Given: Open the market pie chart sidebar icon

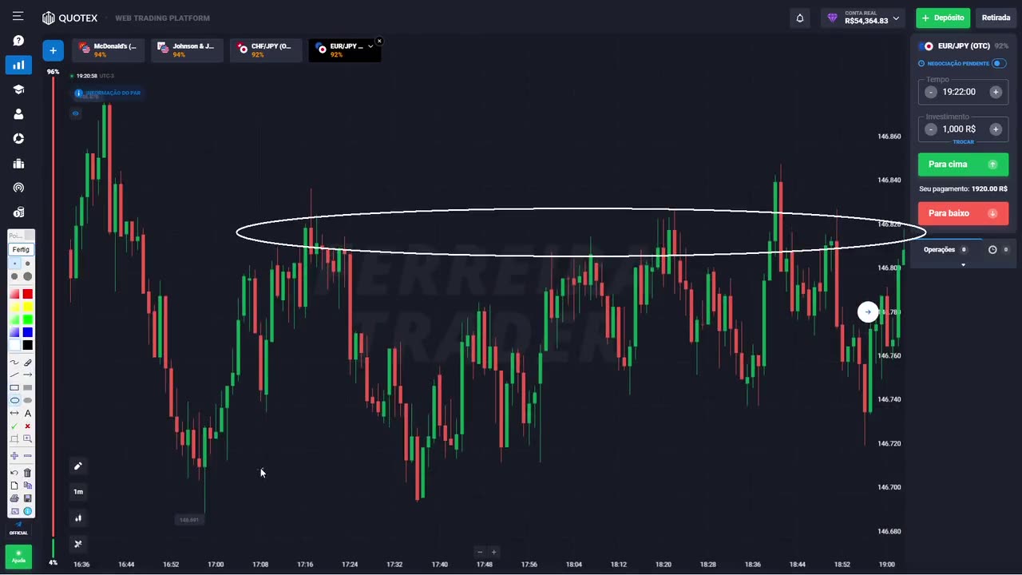Looking at the screenshot, I should coord(18,139).
